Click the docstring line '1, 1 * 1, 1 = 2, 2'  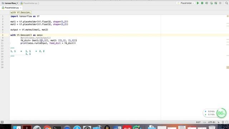[x=28, y=51]
